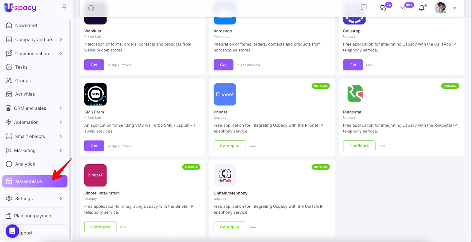Expand the Settings menu chevron

61,199
